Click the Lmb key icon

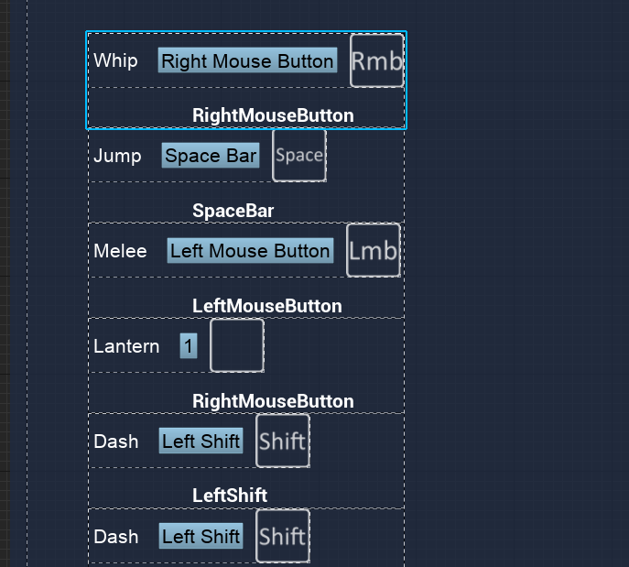(x=374, y=250)
